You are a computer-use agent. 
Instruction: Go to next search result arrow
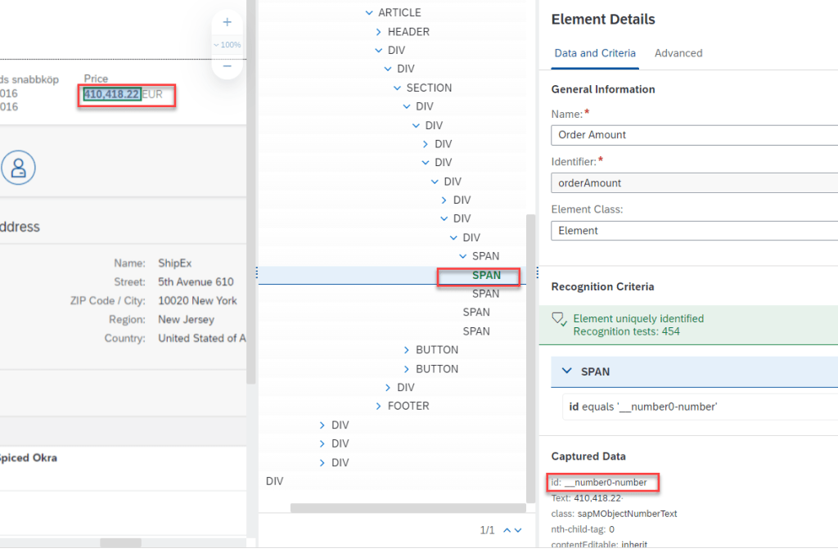click(518, 531)
